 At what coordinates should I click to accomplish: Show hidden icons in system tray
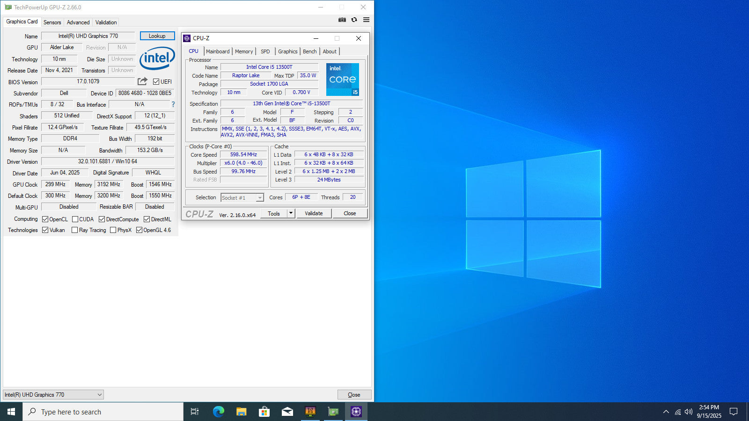(666, 412)
